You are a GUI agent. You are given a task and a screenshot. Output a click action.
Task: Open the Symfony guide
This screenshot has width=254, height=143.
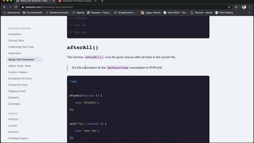pos(13,132)
